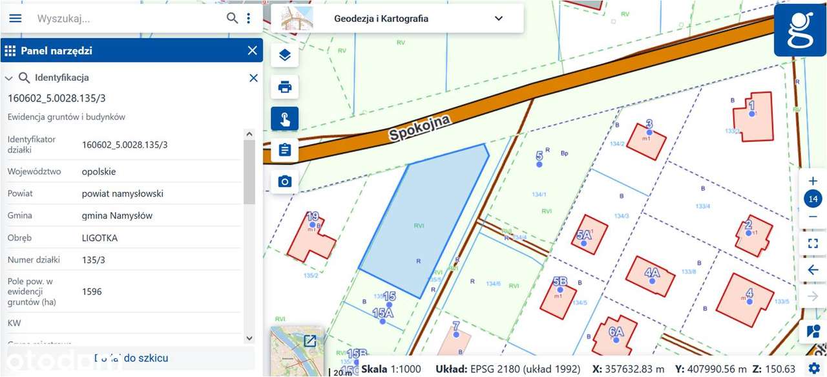Click the Województwo value opolskie

point(99,172)
